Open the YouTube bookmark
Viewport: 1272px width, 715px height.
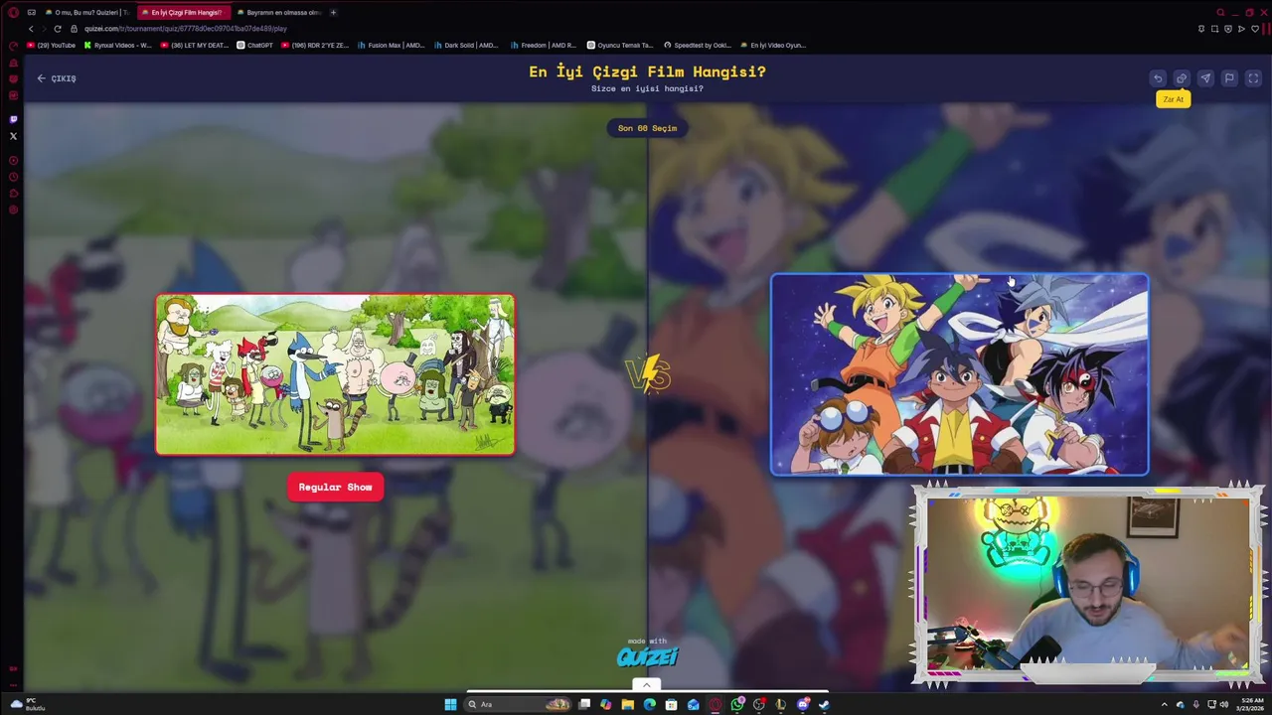52,45
